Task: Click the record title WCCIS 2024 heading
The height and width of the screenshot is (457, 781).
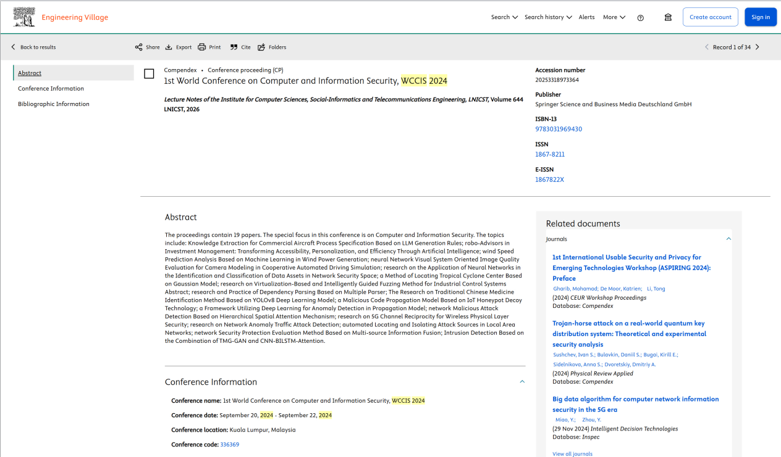Action: click(305, 81)
